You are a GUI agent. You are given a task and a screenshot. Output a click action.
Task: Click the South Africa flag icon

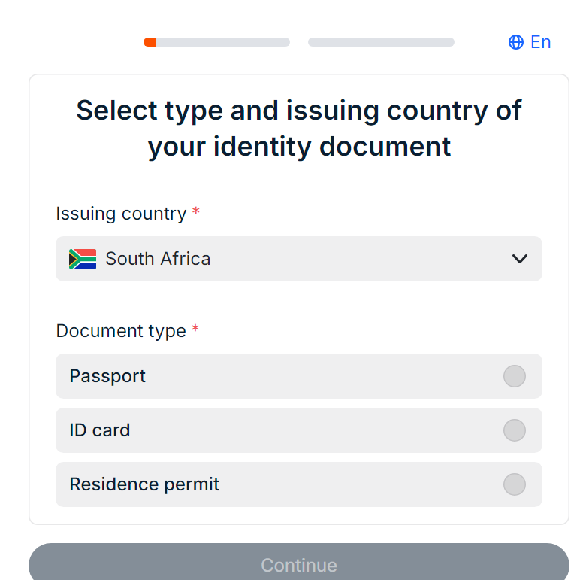(x=83, y=259)
